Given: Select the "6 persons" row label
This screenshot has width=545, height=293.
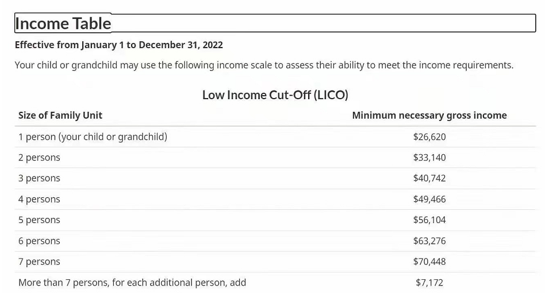Looking at the screenshot, I should coord(39,241).
